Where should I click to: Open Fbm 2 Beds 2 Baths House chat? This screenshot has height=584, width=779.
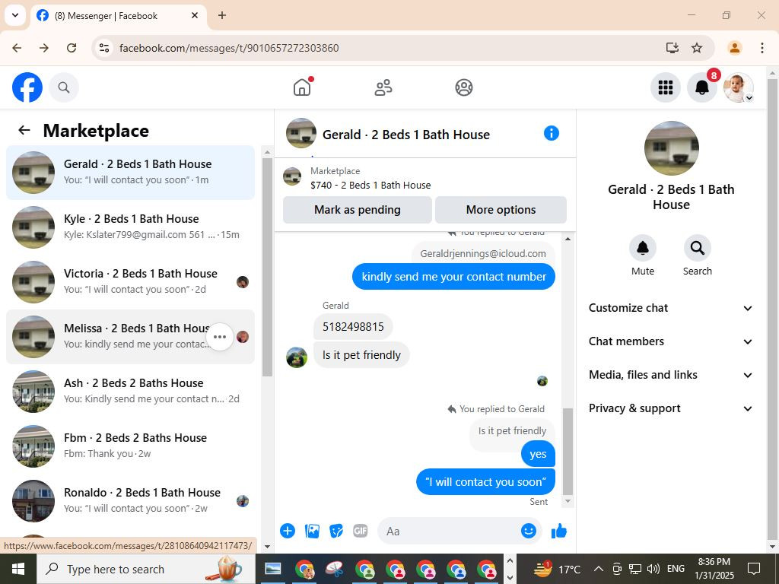[x=130, y=446]
